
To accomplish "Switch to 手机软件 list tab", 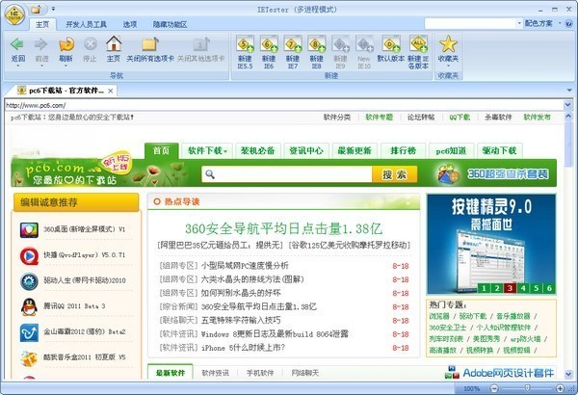I will coord(260,373).
